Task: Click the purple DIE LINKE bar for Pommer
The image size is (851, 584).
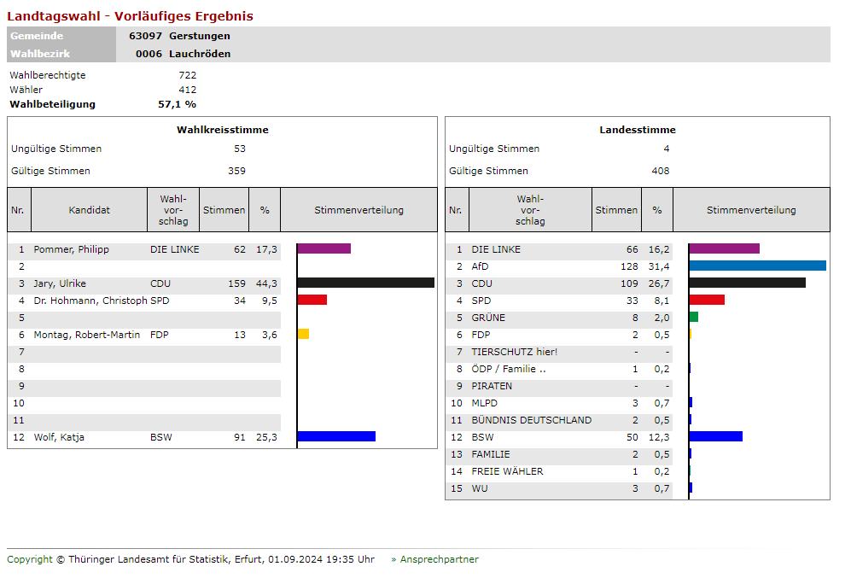Action: pyautogui.click(x=324, y=248)
